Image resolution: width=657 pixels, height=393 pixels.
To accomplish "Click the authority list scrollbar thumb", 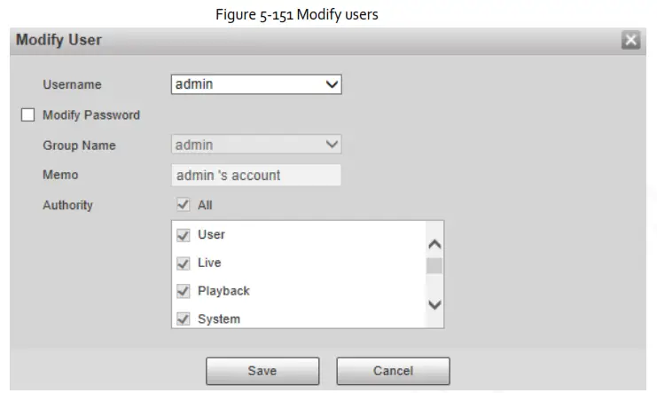I will coord(434,266).
